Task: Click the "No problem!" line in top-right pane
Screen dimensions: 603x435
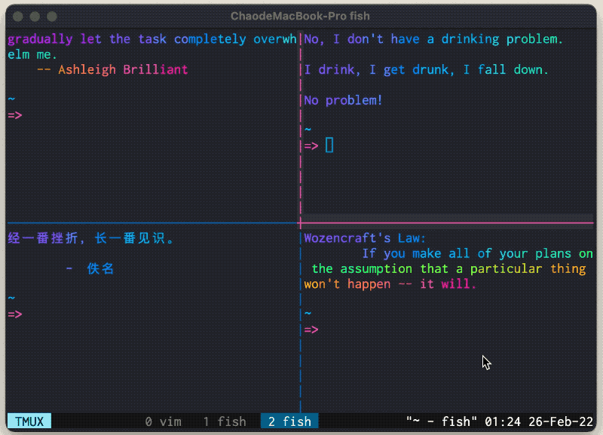Action: [343, 100]
